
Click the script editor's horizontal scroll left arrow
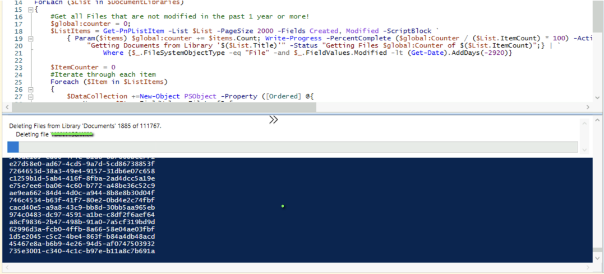pyautogui.click(x=6, y=107)
